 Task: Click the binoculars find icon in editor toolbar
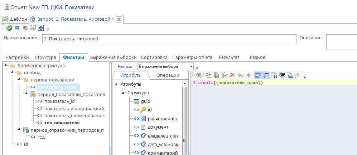tap(198, 75)
